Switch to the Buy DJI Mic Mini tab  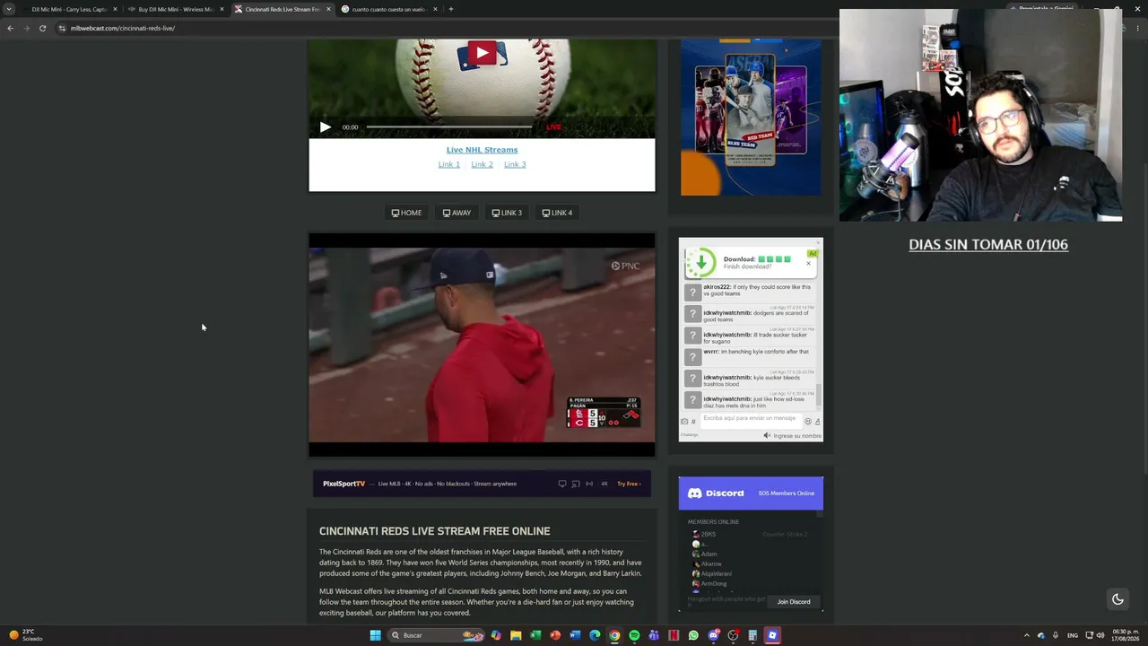pyautogui.click(x=176, y=9)
